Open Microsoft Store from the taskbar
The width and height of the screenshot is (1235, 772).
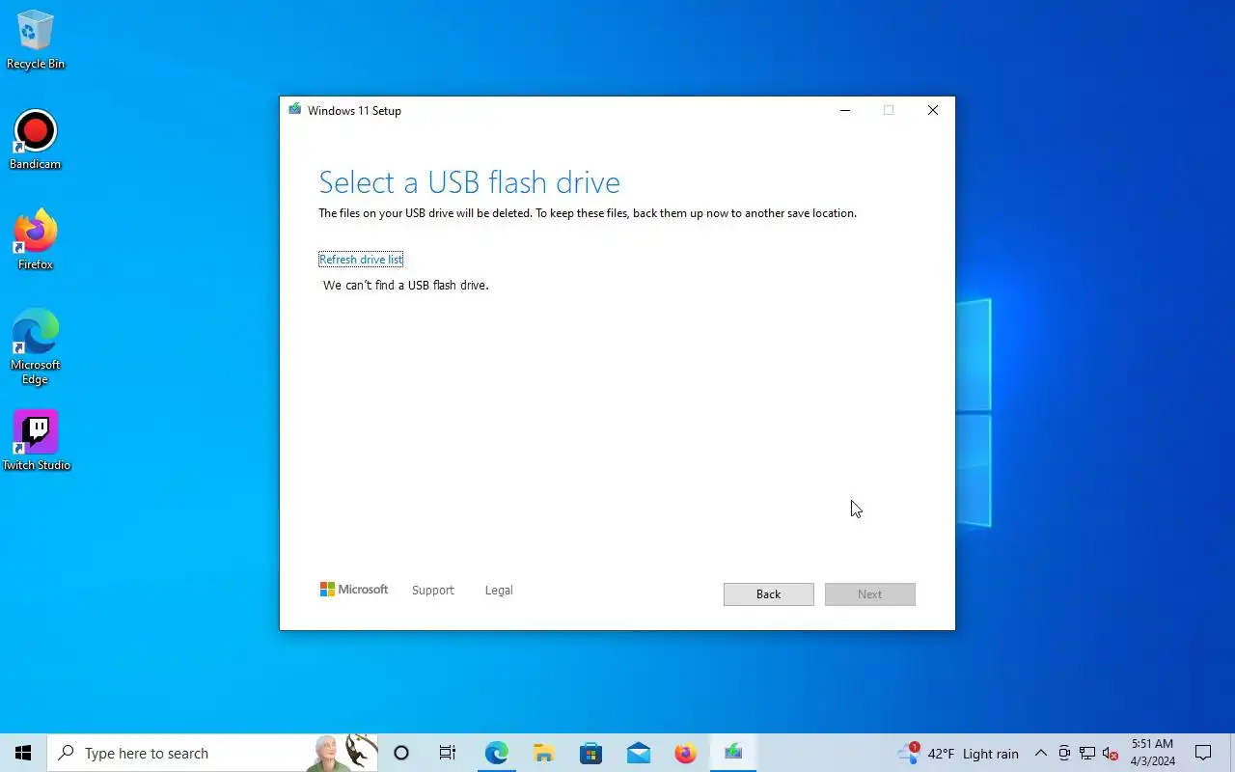590,753
